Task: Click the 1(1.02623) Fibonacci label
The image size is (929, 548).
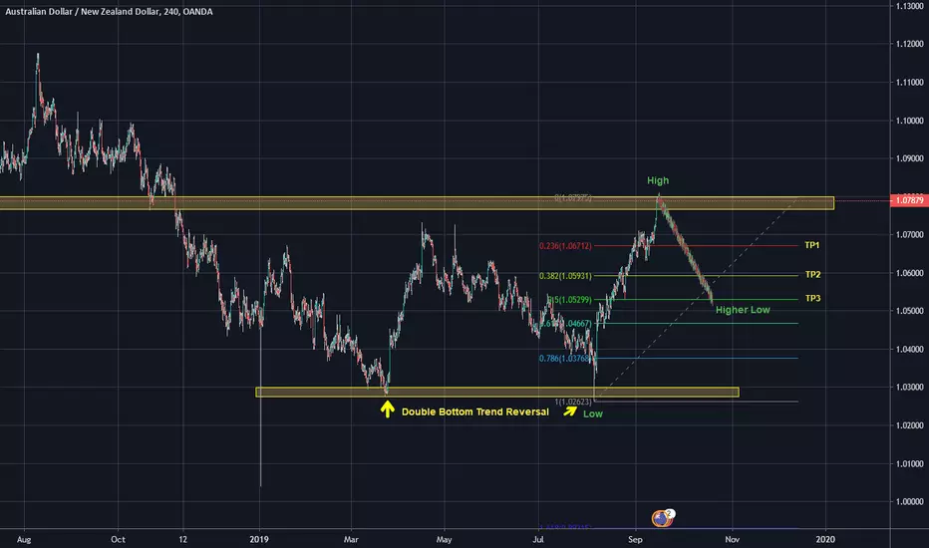Action: pos(573,402)
